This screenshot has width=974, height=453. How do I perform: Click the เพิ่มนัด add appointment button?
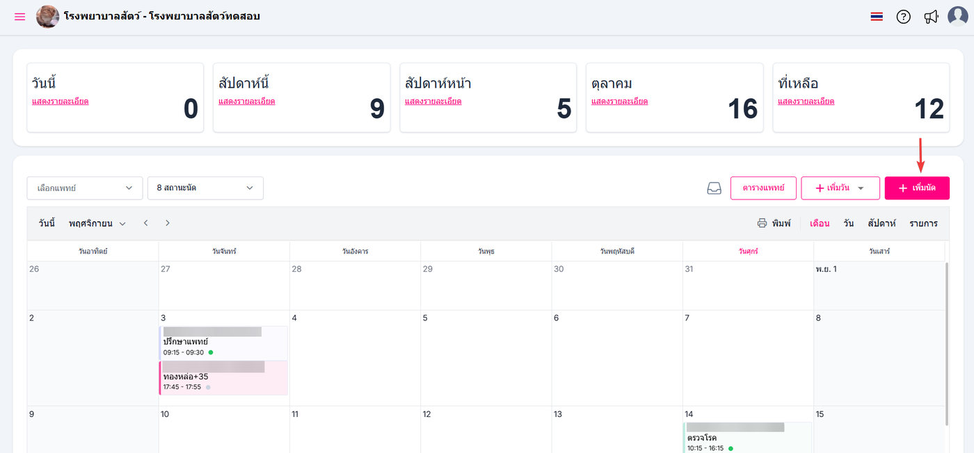coord(917,188)
